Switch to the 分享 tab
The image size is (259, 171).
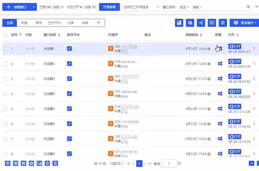pyautogui.click(x=71, y=23)
